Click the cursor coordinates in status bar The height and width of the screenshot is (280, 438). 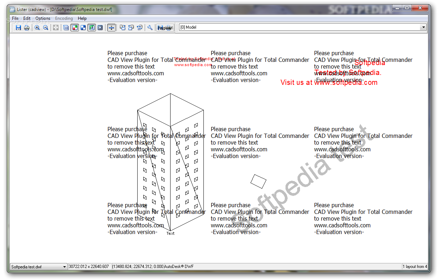[x=138, y=267]
